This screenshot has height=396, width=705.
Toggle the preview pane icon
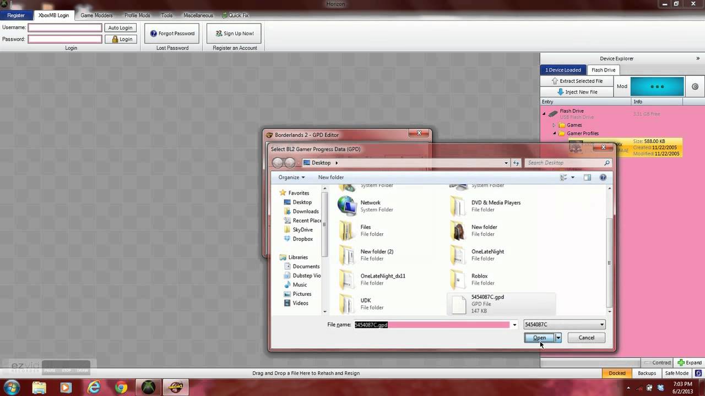click(x=587, y=177)
